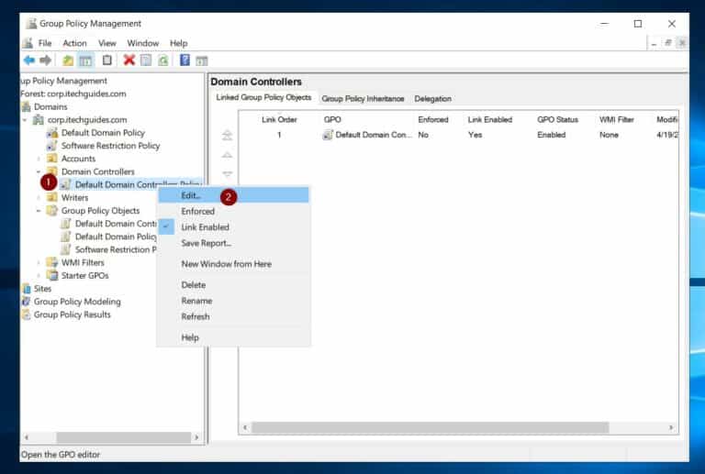Viewport: 705px width, 474px height.
Task: Expand the WMI Filters node
Action: (39, 262)
